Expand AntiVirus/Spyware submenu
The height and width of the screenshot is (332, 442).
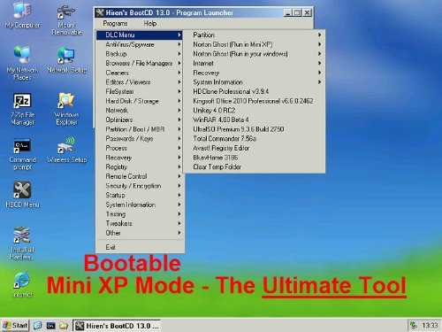click(140, 44)
